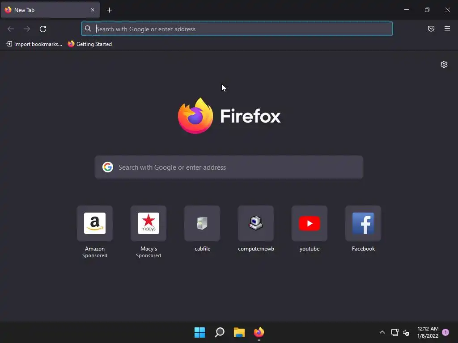Open new tab personalize gear icon
Viewport: 458px width, 343px height.
click(x=444, y=64)
